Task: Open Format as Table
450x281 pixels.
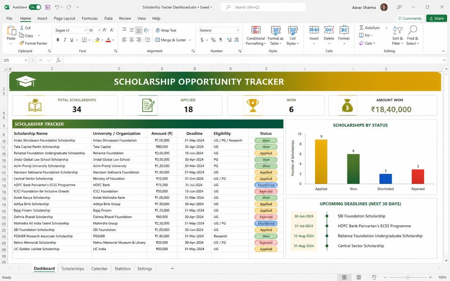Action: (275, 35)
